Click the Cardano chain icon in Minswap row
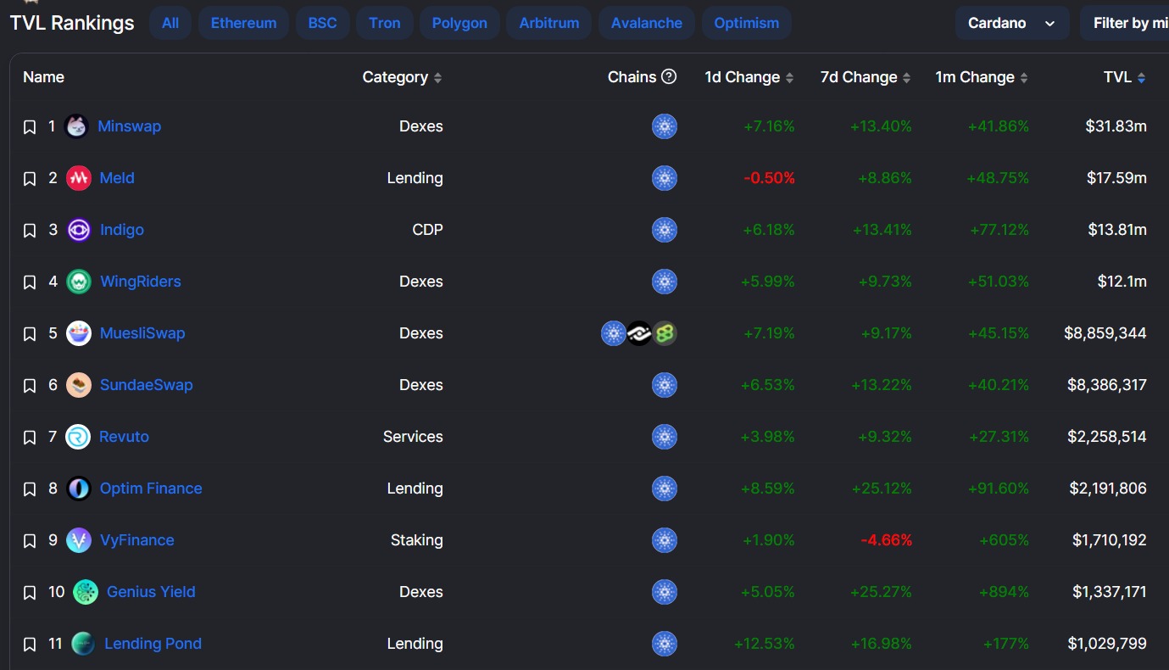Screen dimensions: 1169x670 665,126
